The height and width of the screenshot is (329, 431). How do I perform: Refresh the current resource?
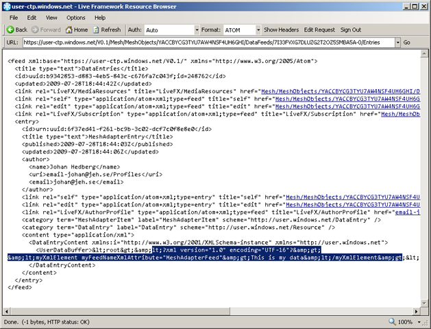[106, 30]
